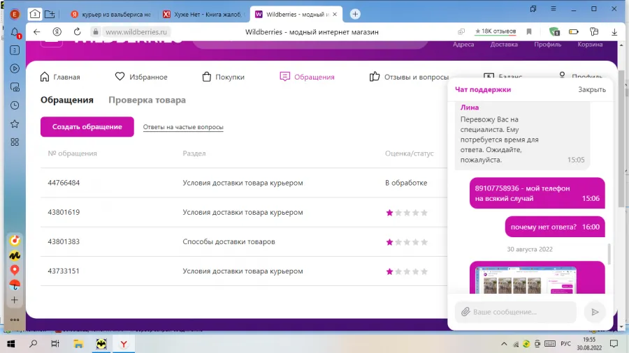Add a new sidebar app with plus
Screen dimensions: 629x353
[x=15, y=300]
